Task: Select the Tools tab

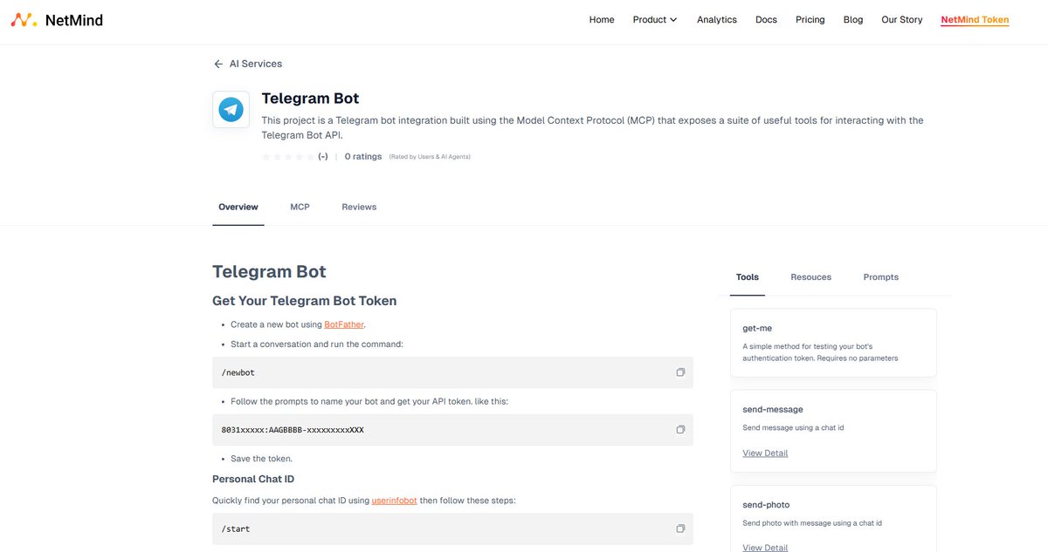Action: 748,277
